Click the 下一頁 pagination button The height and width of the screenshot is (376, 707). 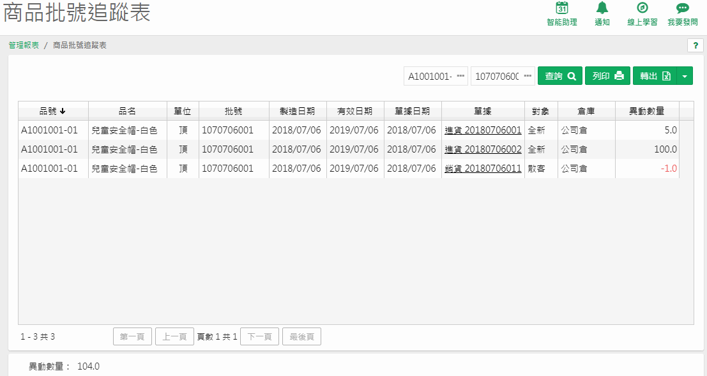click(260, 337)
